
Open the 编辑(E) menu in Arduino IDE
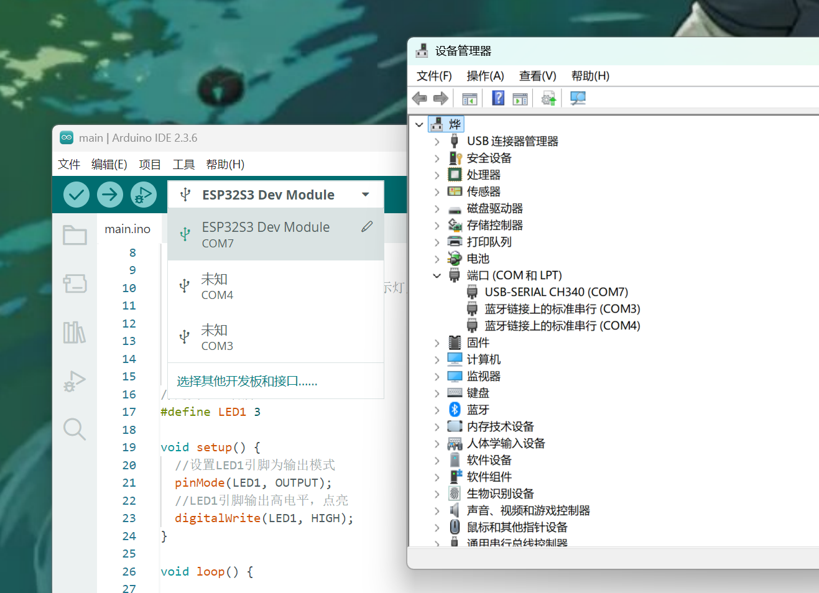(x=109, y=164)
